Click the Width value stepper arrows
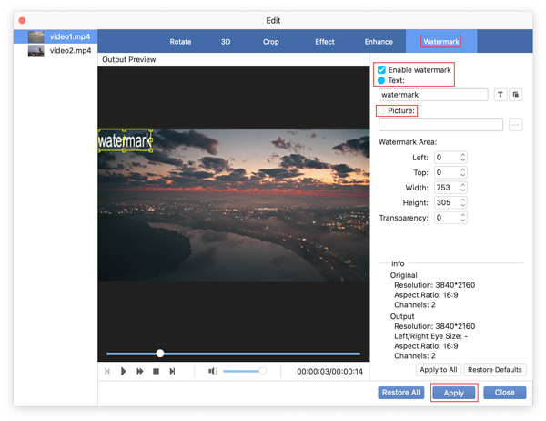The width and height of the screenshot is (546, 421). coord(463,188)
